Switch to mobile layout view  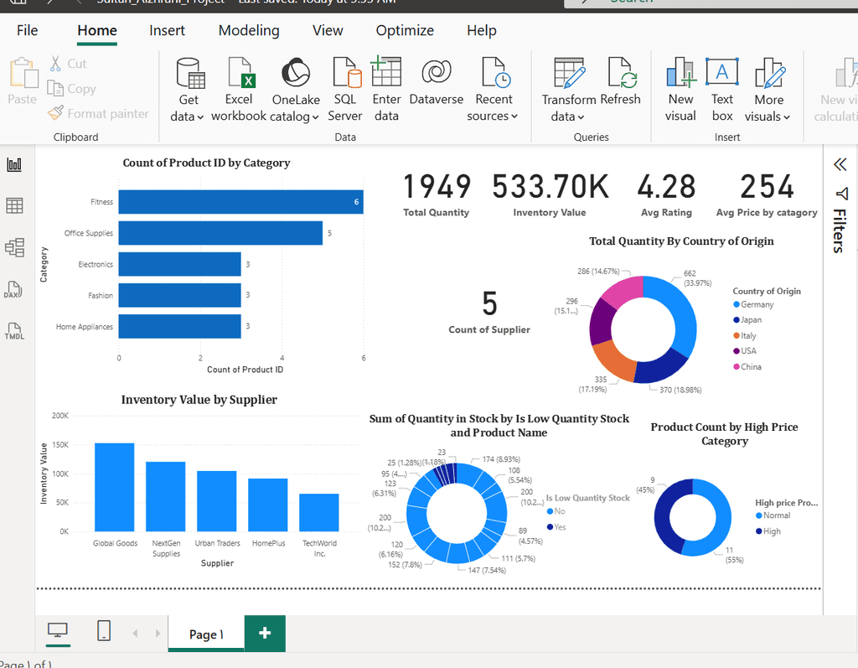coord(104,632)
